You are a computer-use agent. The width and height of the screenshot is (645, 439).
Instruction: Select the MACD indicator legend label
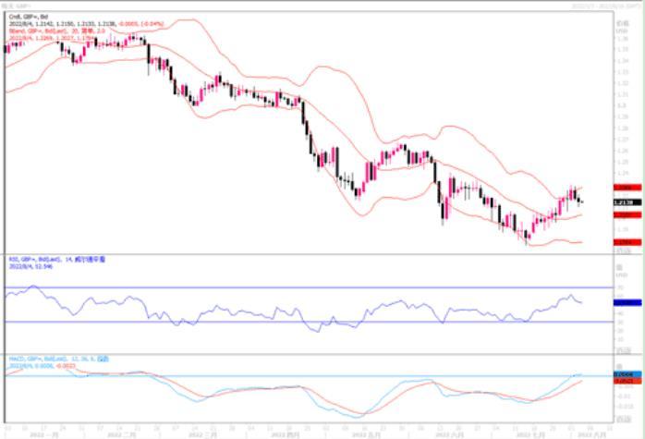46,359
